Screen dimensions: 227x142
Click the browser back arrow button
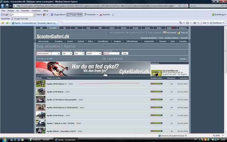tap(3, 6)
